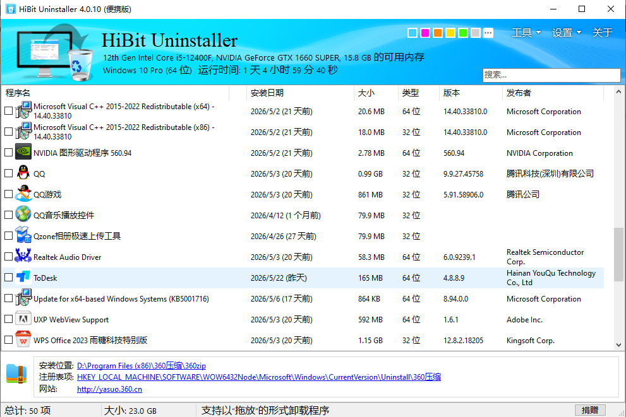Sort list by 大小 column header
Viewport: 626px width, 417px height.
(x=376, y=93)
